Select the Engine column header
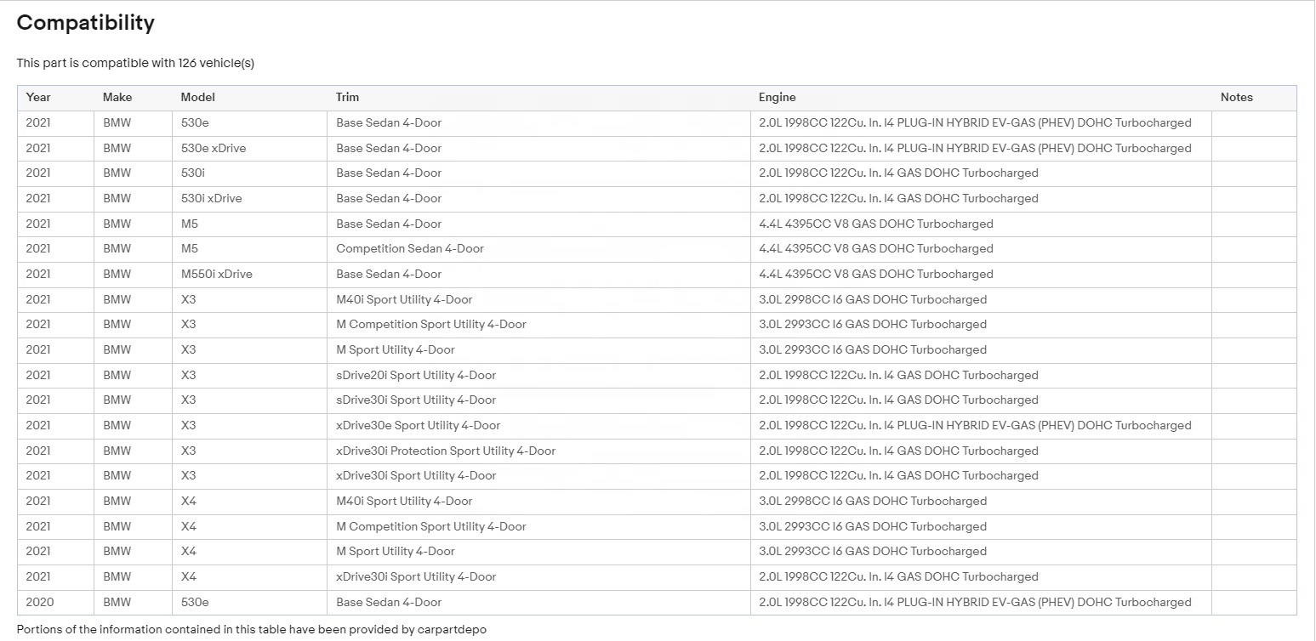The height and width of the screenshot is (641, 1316). [x=778, y=97]
